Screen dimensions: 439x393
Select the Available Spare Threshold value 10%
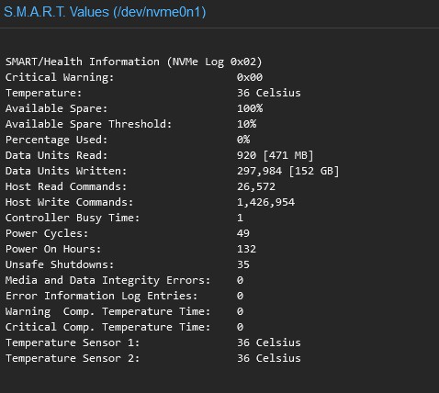pos(246,124)
